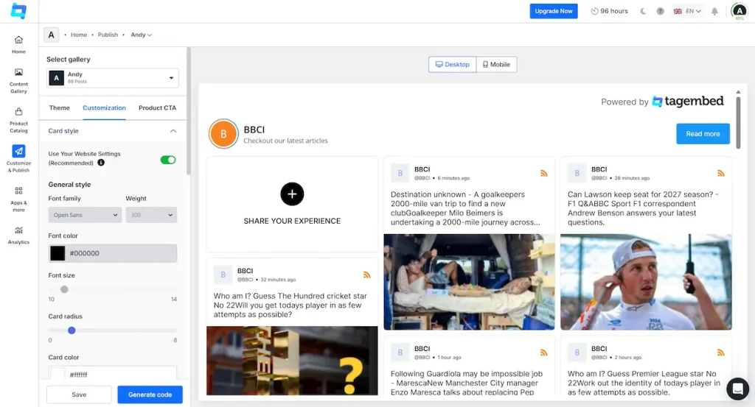
Task: Open Analytics in the sidebar
Action: coord(18,236)
